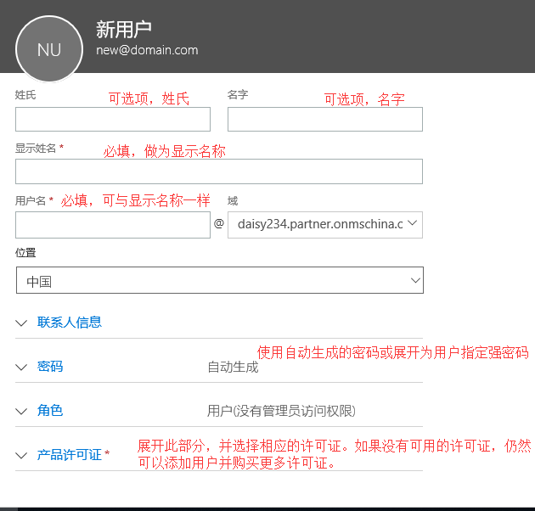Screen dimensions: 535x511
Task: Open the 域 domain dropdown
Action: (x=324, y=224)
